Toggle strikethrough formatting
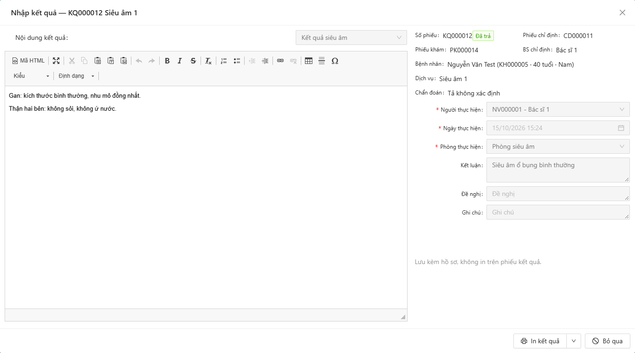This screenshot has width=635, height=353. coord(193,61)
